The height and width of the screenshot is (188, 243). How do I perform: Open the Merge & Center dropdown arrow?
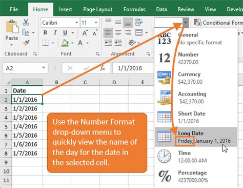tap(147, 33)
